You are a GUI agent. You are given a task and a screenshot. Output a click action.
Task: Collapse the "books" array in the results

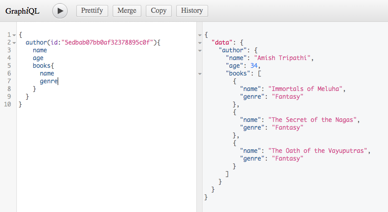(200, 73)
